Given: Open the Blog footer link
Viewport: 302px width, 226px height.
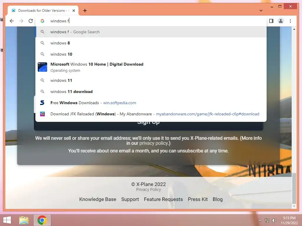Looking at the screenshot, I should (x=218, y=199).
